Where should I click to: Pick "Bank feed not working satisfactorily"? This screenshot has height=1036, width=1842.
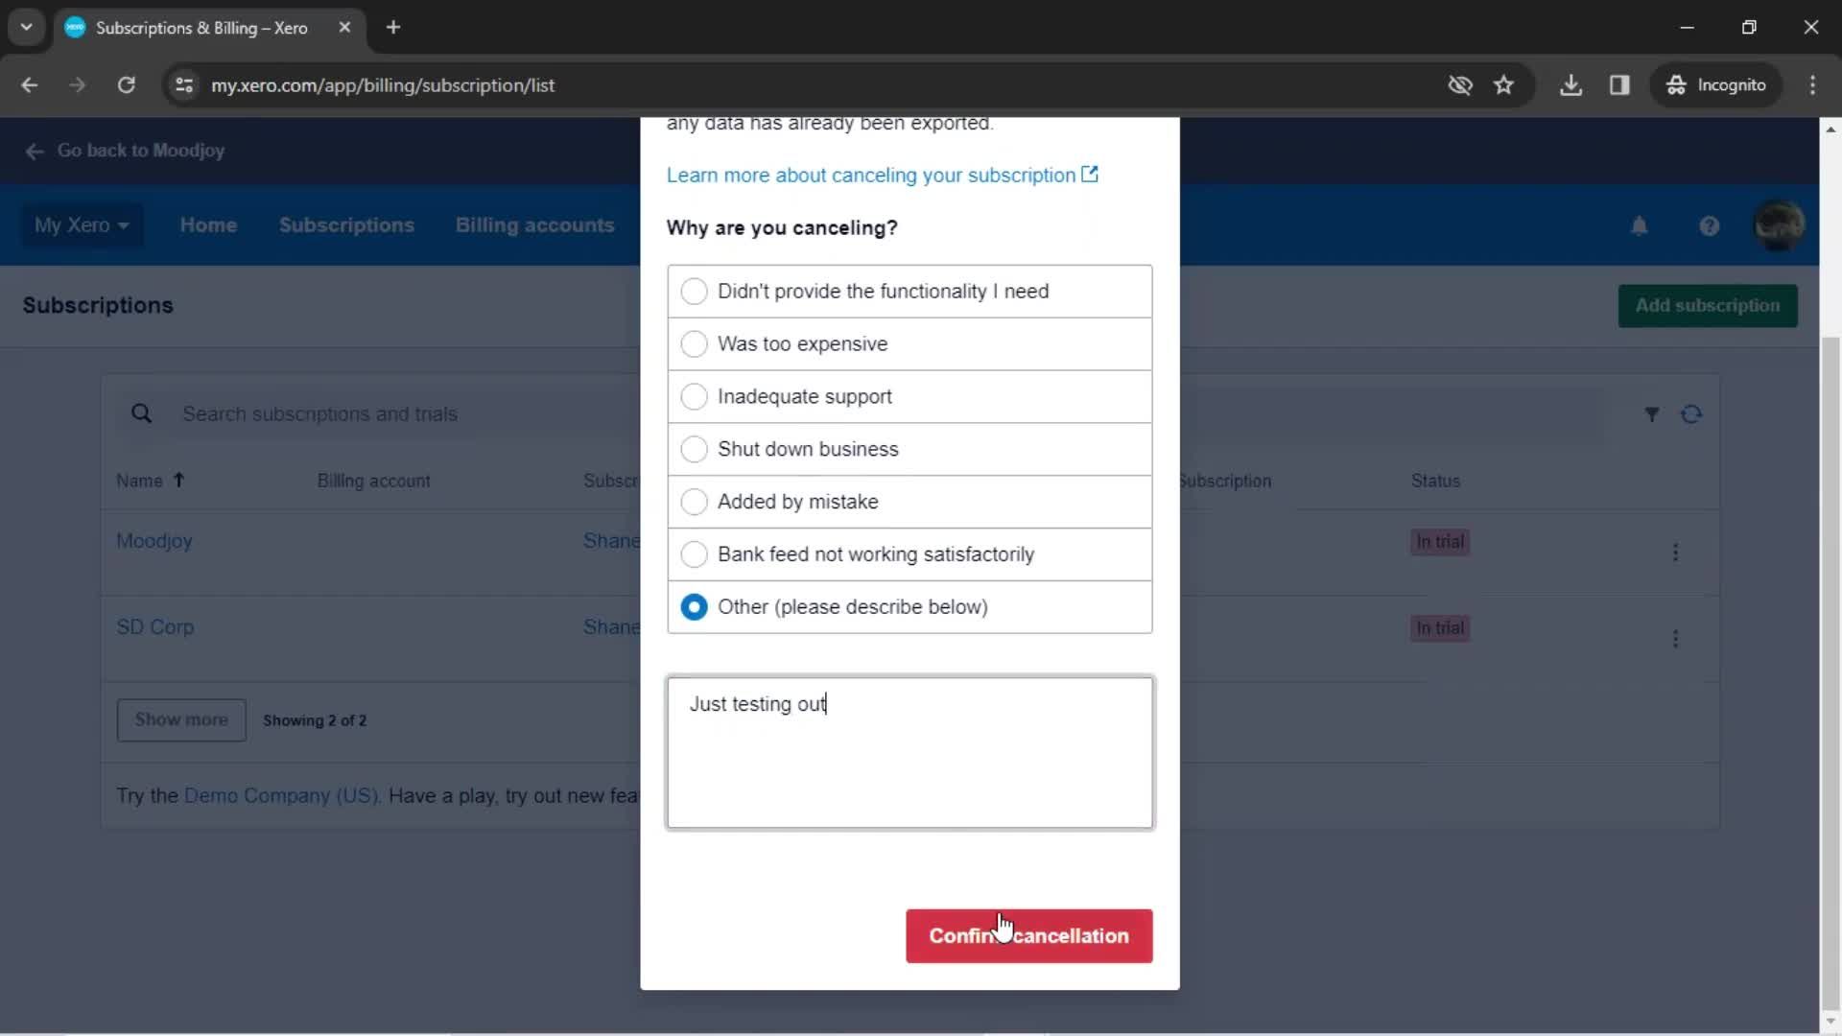click(x=909, y=554)
